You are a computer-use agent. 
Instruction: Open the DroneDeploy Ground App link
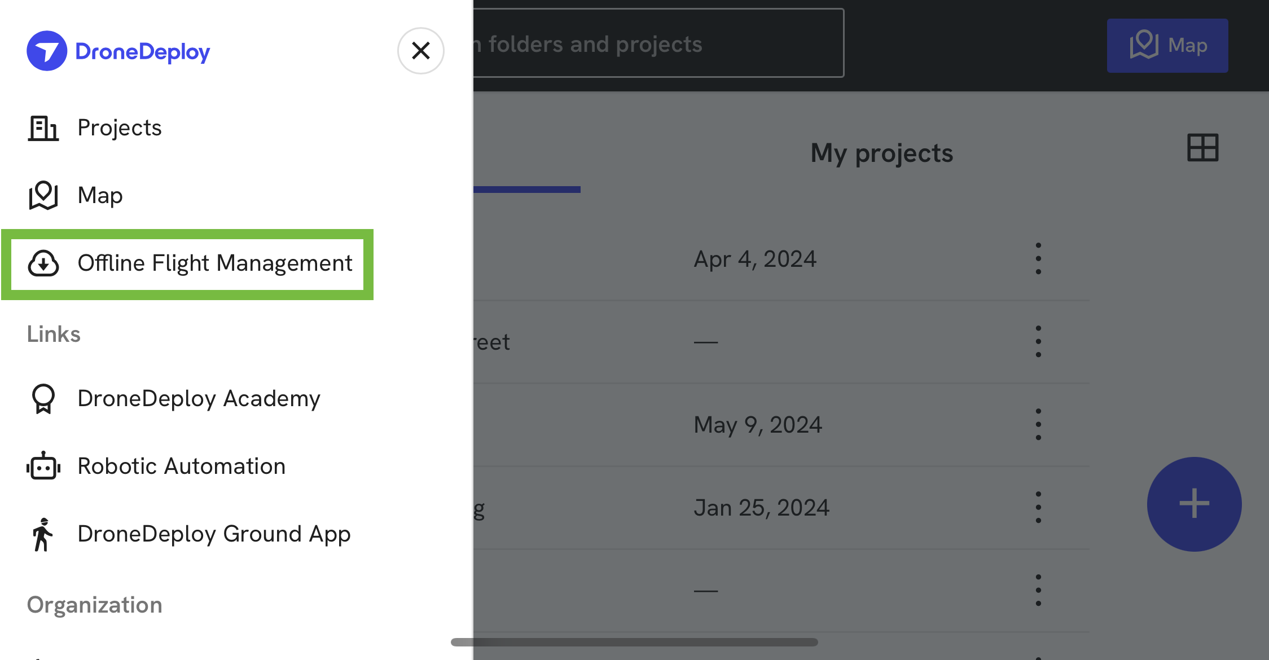tap(214, 534)
